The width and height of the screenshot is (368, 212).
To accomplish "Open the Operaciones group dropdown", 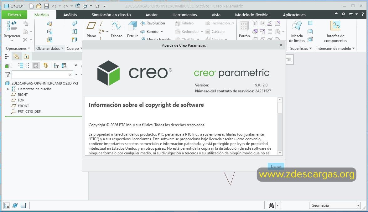I will [18, 48].
